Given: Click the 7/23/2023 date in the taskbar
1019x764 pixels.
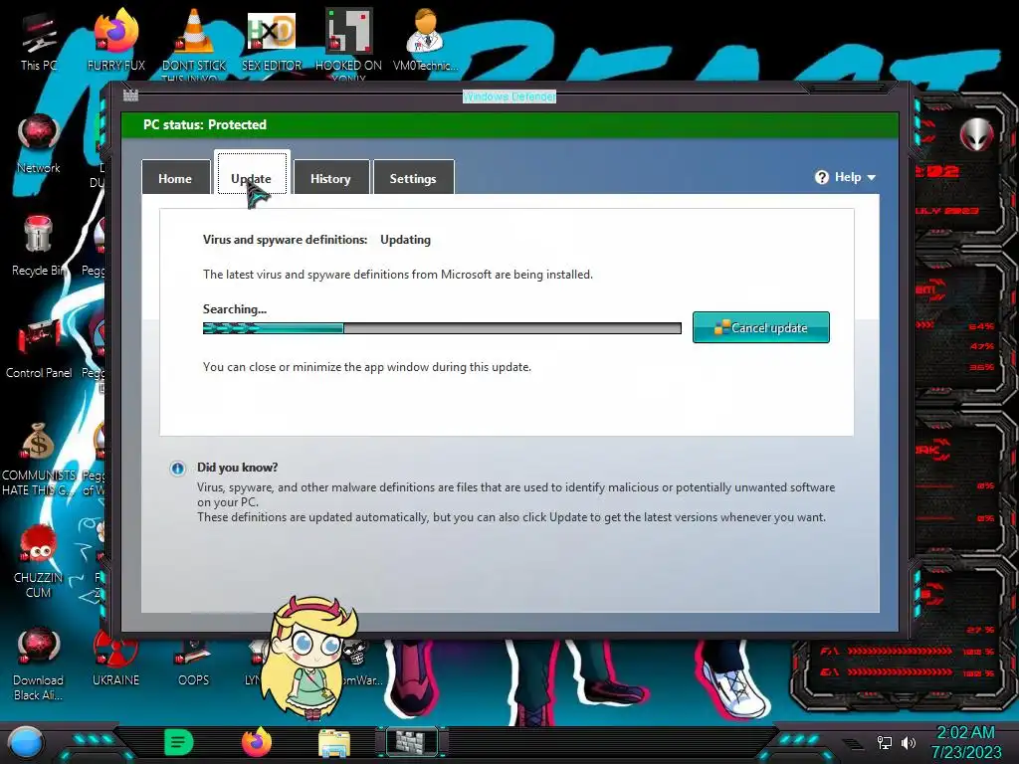Looking at the screenshot, I should (966, 752).
